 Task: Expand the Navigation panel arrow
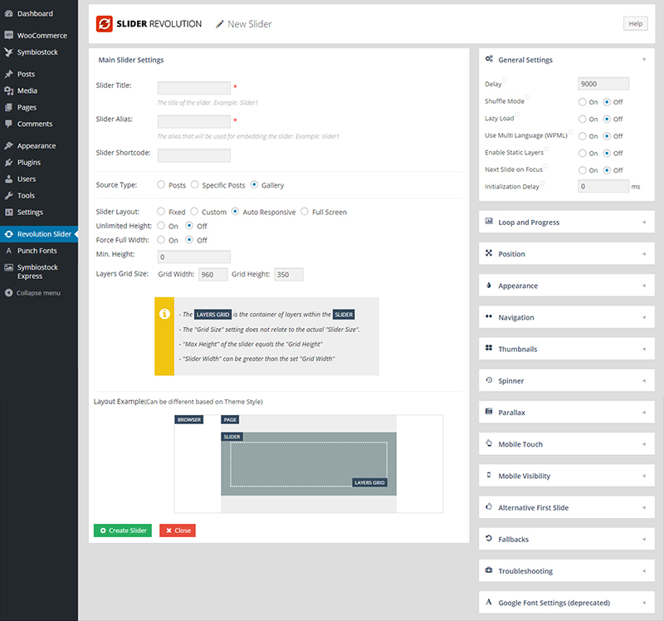tap(644, 317)
